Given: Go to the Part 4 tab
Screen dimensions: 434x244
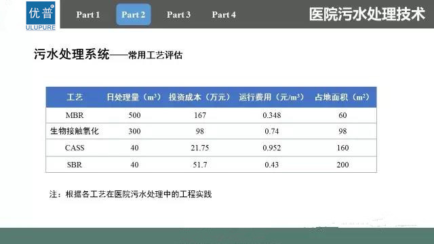Looking at the screenshot, I should coord(224,15).
